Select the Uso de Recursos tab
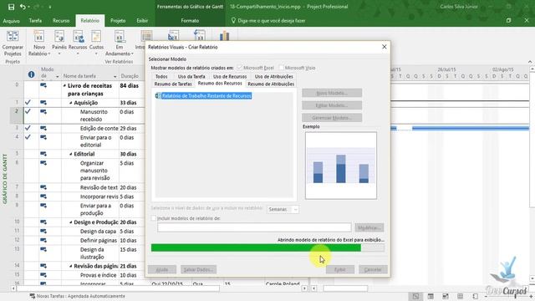 tap(230, 76)
